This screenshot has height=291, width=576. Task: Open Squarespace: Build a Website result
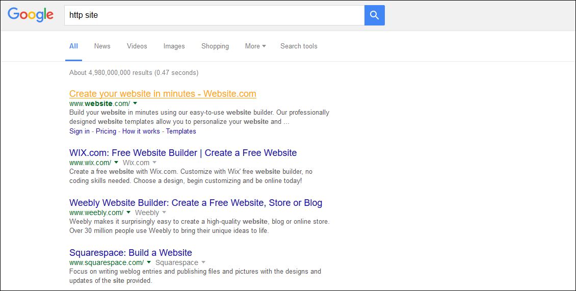pyautogui.click(x=130, y=253)
